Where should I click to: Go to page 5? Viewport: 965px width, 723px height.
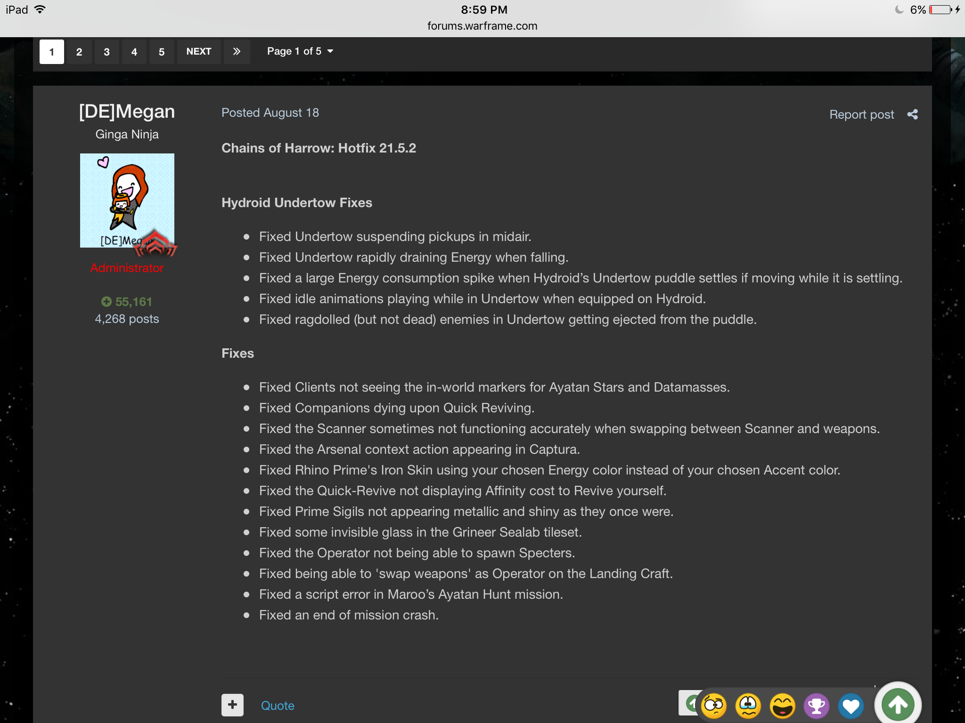162,52
